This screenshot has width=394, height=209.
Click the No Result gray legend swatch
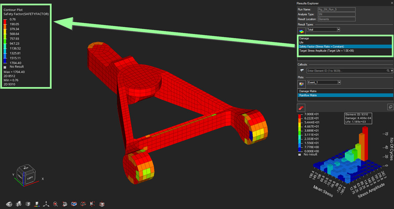coord(5,66)
